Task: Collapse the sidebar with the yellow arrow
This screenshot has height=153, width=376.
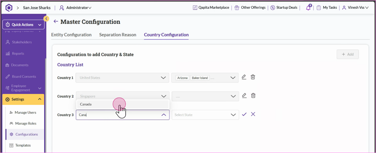Action: (46, 18)
